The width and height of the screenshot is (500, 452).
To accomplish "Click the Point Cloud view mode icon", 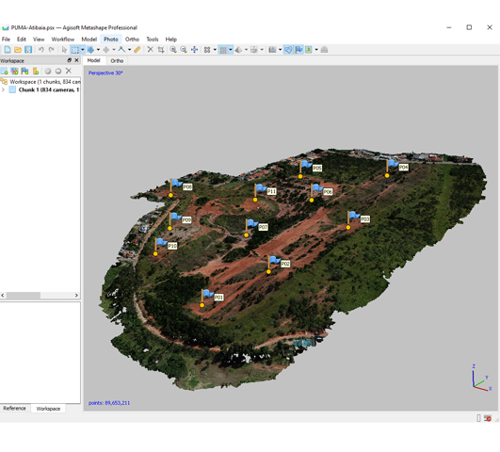I will (x=207, y=50).
